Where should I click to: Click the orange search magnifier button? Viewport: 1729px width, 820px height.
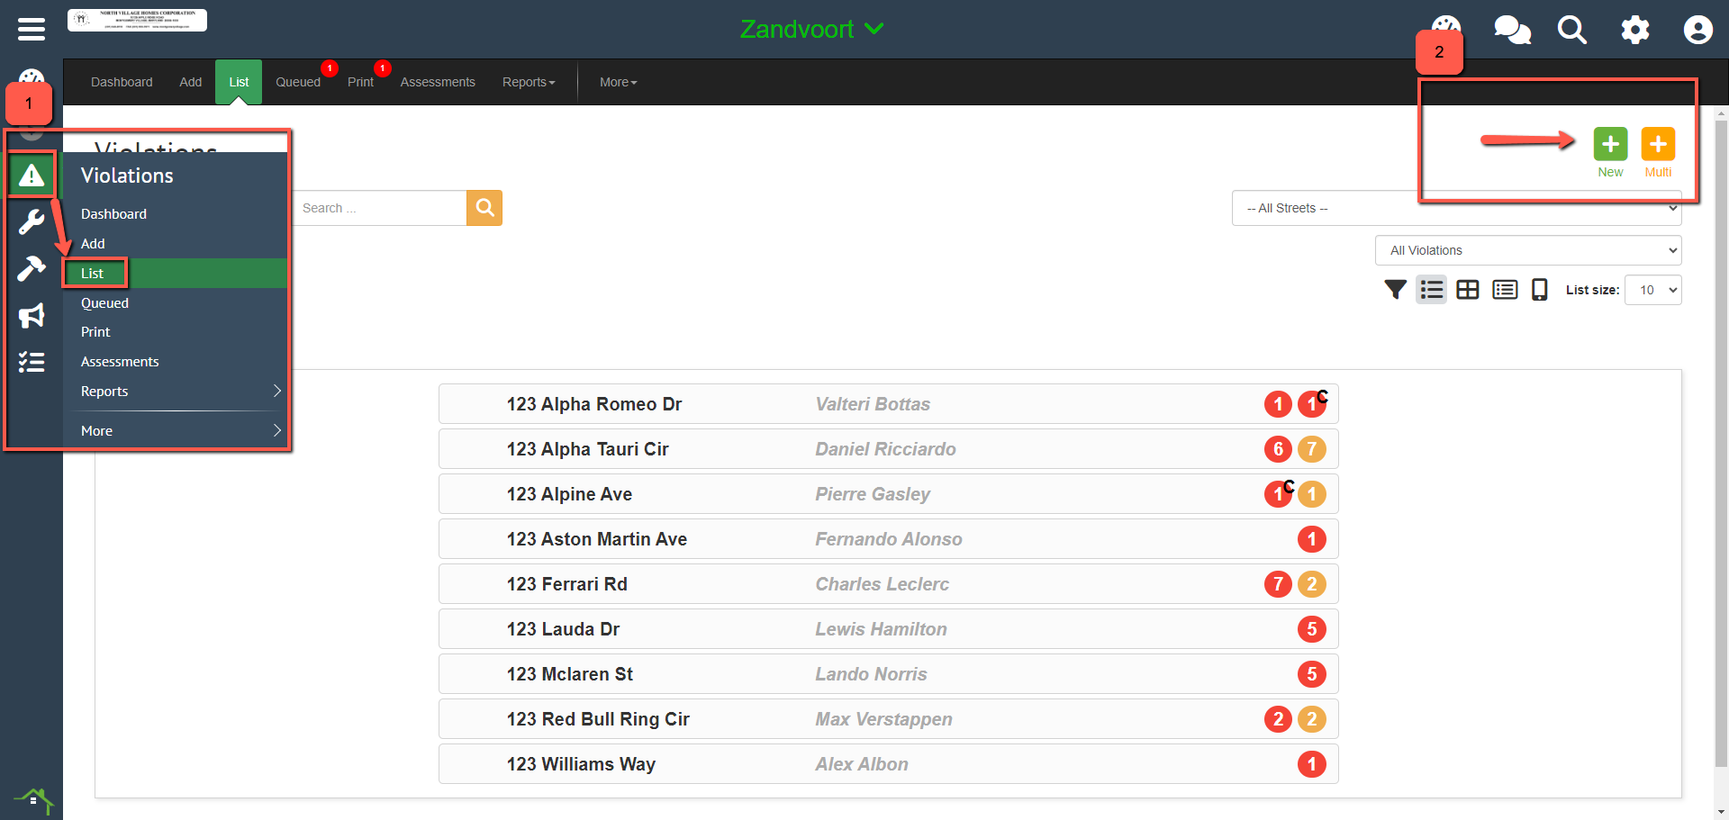coord(484,208)
